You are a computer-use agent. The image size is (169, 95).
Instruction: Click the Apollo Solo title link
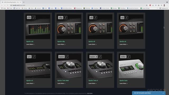pyautogui.click(x=123, y=80)
